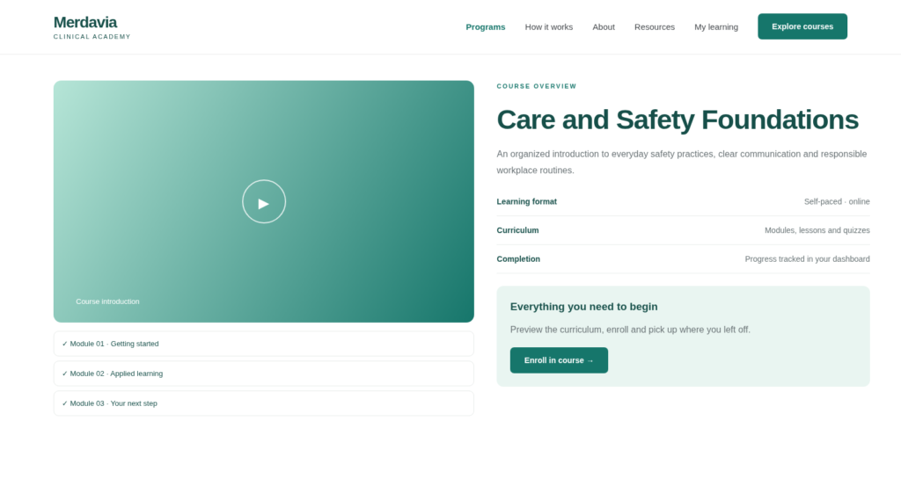Click the CLINICAL ACADEMY tagline
Screen dimensions: 901x501
92,37
